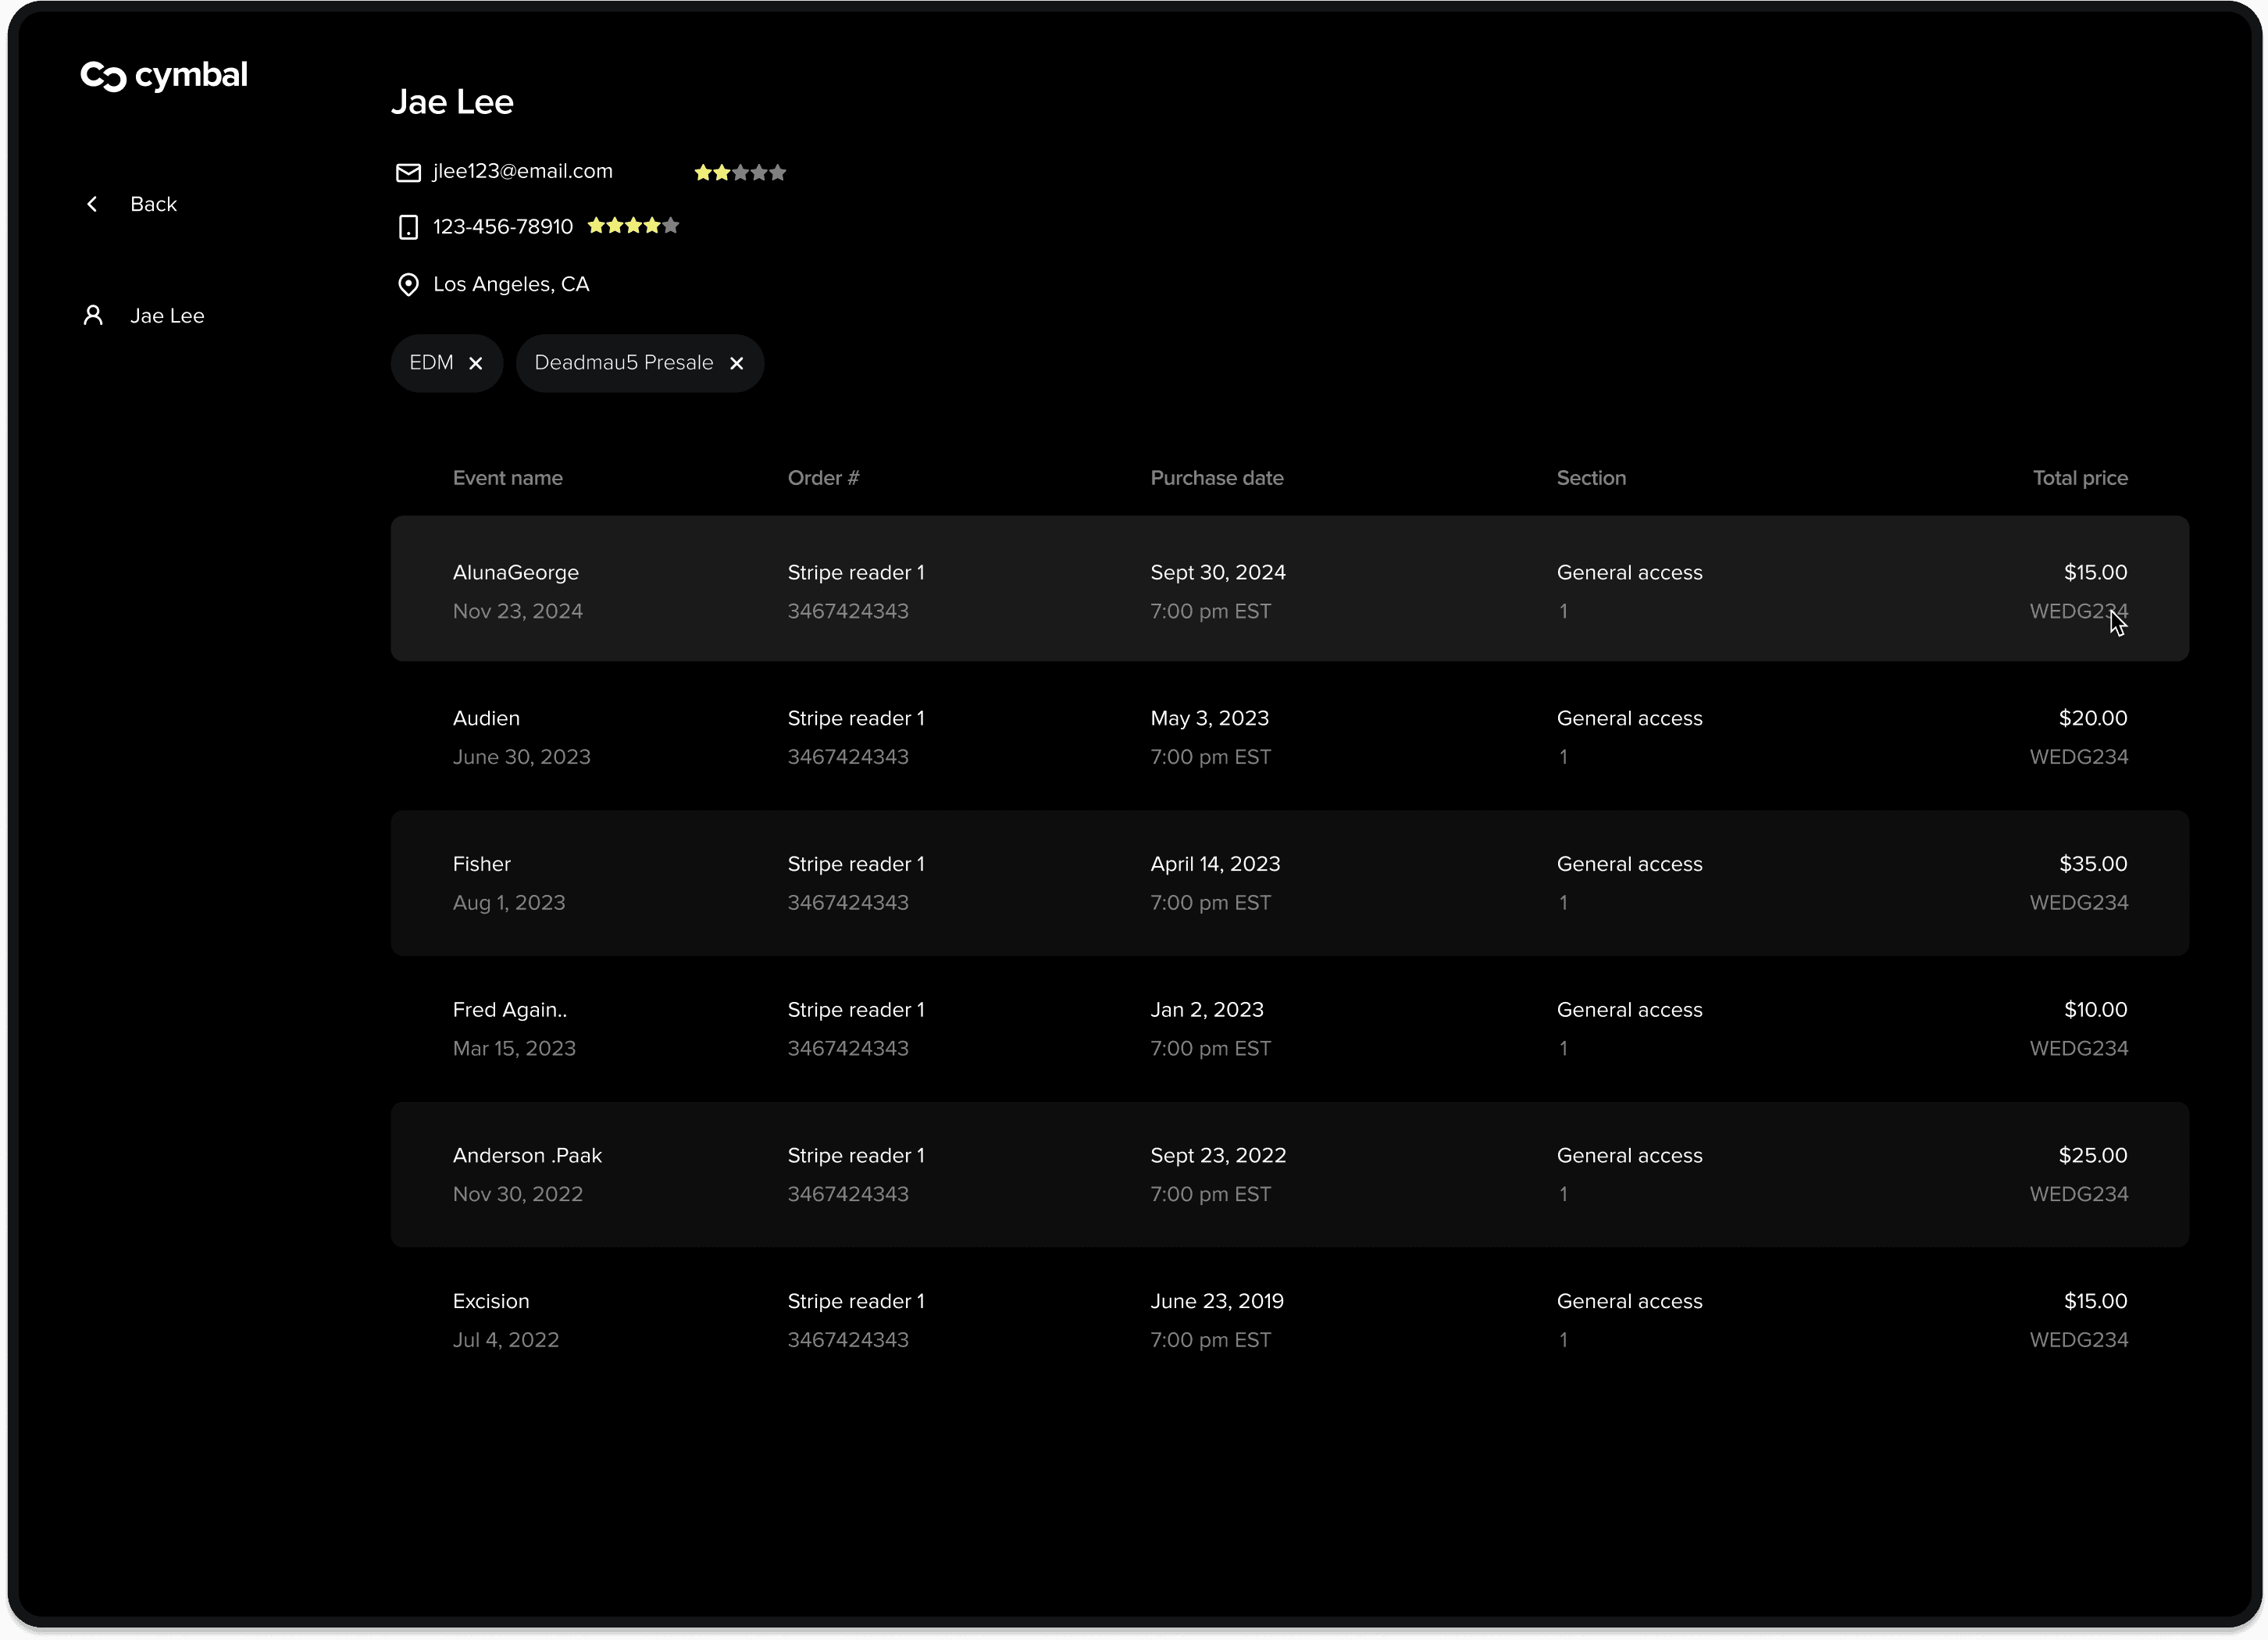2268x1640 pixels.
Task: Remove the Deadmau5 Presale tag
Action: [x=737, y=364]
